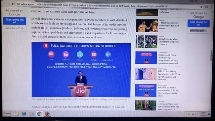The height and width of the screenshot is (121, 215).
Task: Click the Chrome extension icon beside bookmark star
Action: (207, 7)
